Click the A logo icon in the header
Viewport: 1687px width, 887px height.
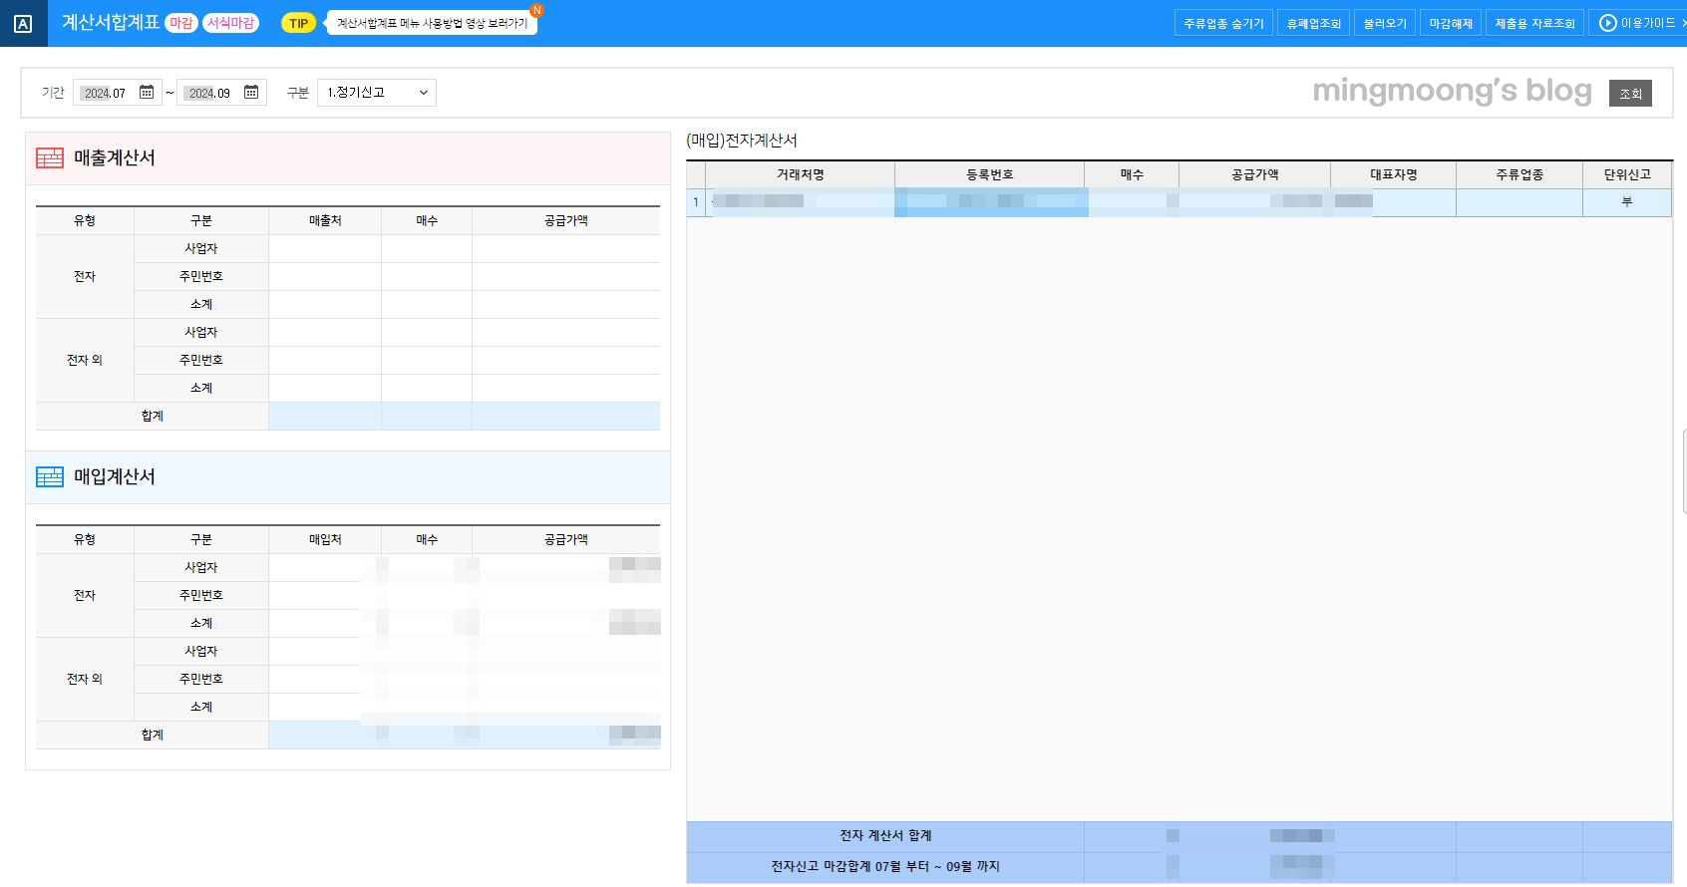coord(23,23)
